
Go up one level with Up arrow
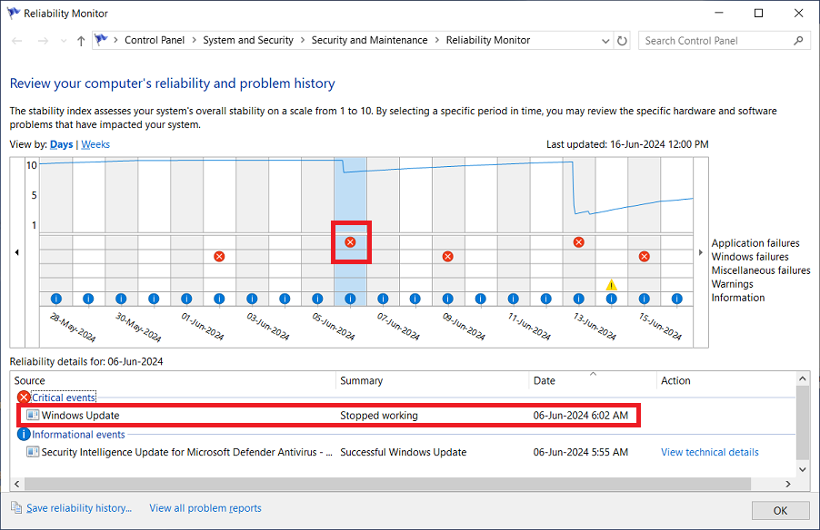(81, 41)
